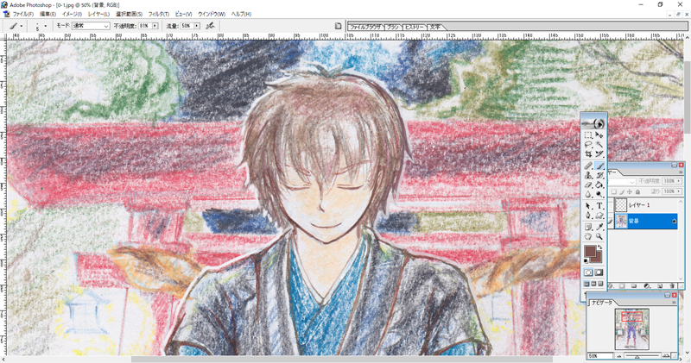Select the Healing Brush tool

(x=588, y=166)
